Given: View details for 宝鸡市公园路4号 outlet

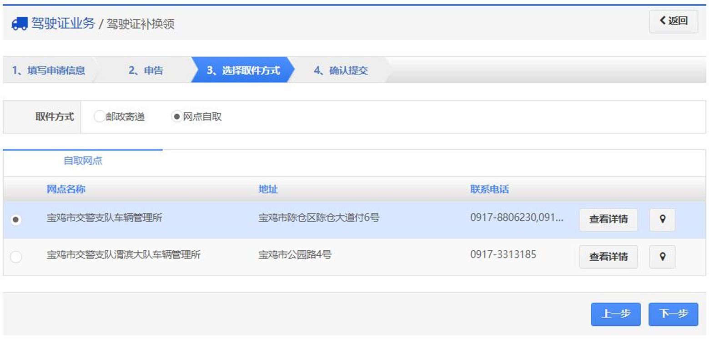Looking at the screenshot, I should (x=608, y=257).
